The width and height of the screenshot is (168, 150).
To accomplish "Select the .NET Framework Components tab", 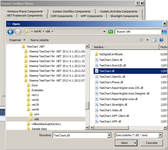I will pos(24,16).
